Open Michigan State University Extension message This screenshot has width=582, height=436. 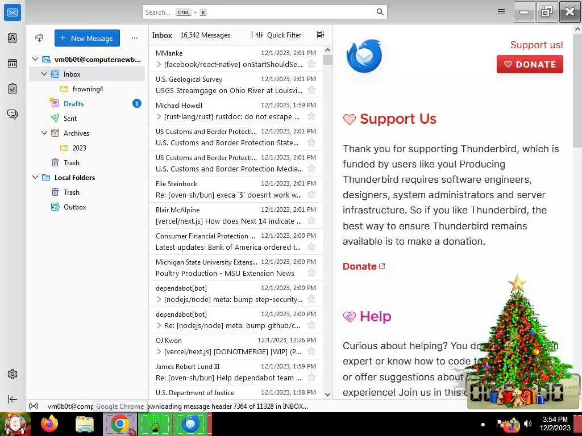point(236,268)
